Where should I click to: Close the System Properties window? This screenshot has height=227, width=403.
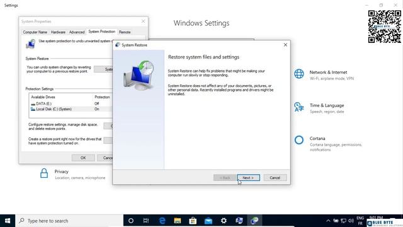(143, 21)
